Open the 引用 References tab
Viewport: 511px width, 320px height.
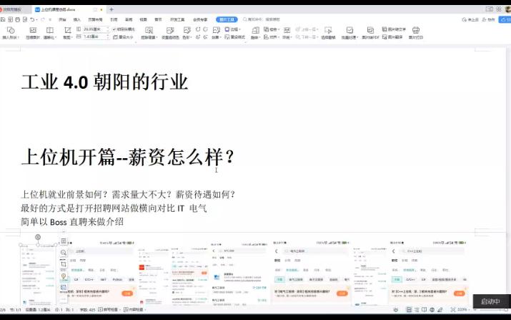114,19
